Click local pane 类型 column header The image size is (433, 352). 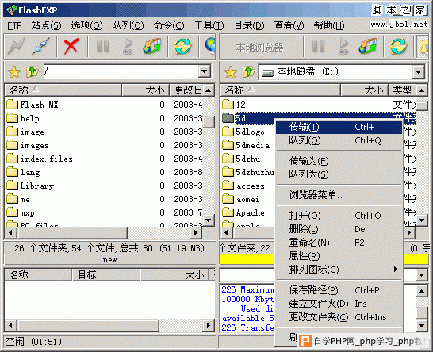[x=402, y=90]
